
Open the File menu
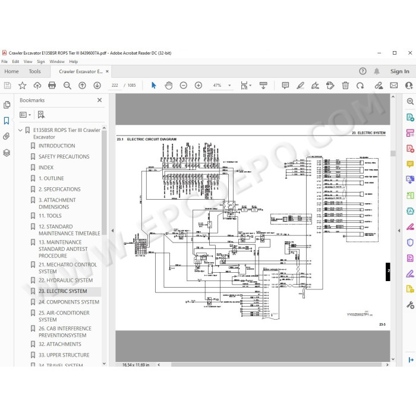[5, 62]
